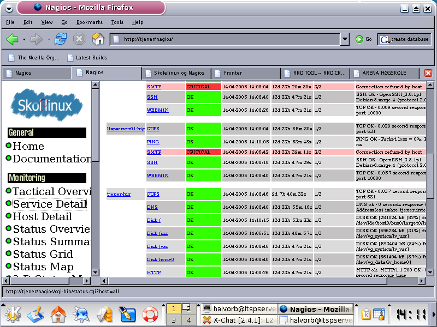Click the Home link in sidebar
Screen dimensions: 437x327
coord(28,146)
